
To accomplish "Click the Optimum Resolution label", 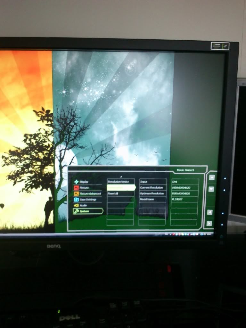I will 153,193.
